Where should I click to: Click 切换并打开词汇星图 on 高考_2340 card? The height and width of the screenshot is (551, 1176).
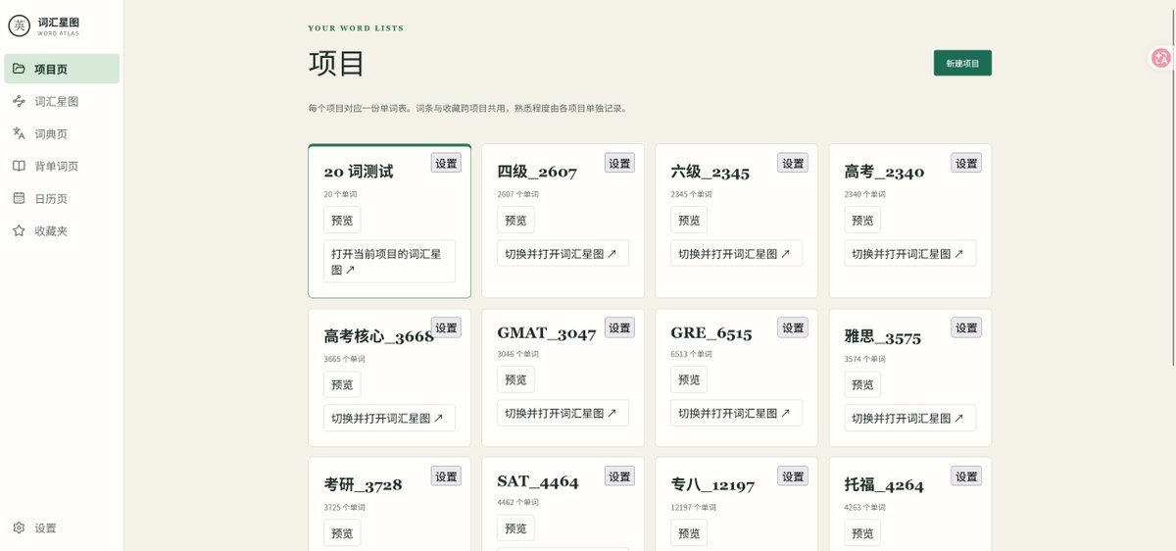pyautogui.click(x=909, y=253)
